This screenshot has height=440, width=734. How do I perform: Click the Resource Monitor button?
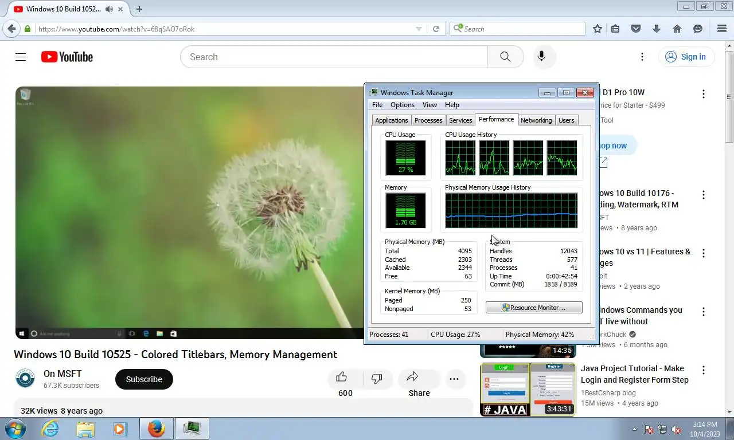click(x=534, y=308)
